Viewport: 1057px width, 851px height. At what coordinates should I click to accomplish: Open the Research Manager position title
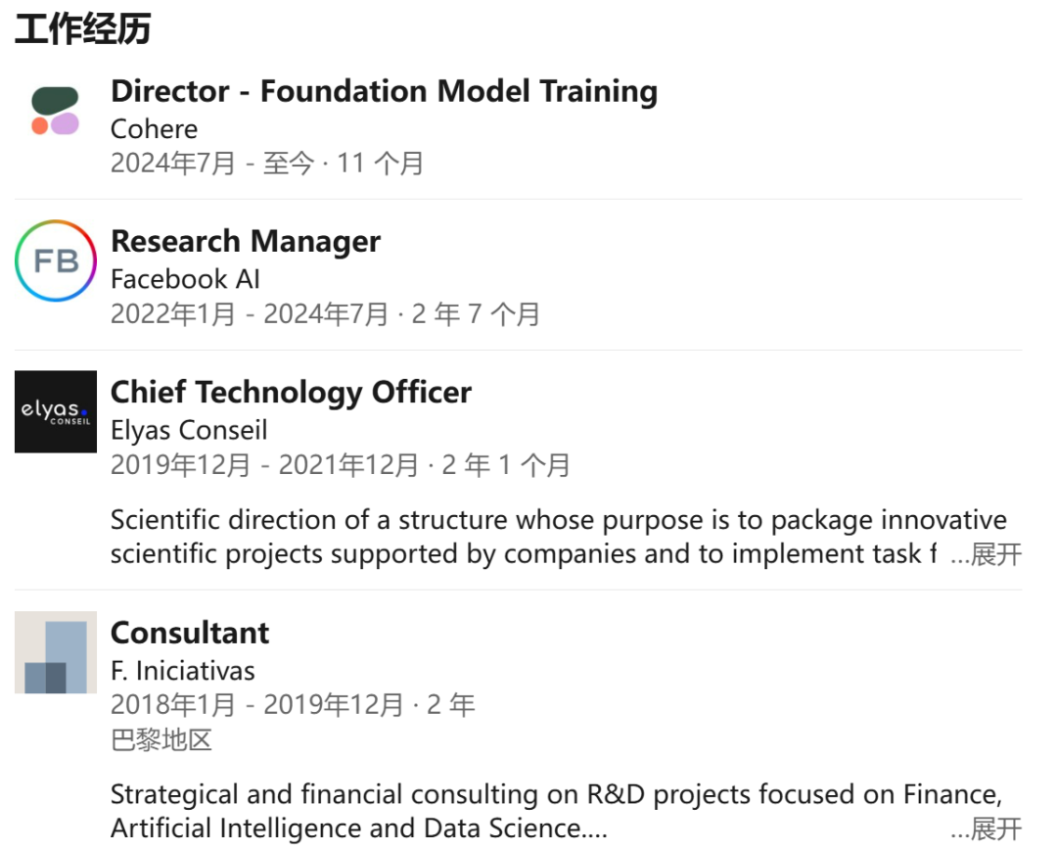[x=246, y=242]
